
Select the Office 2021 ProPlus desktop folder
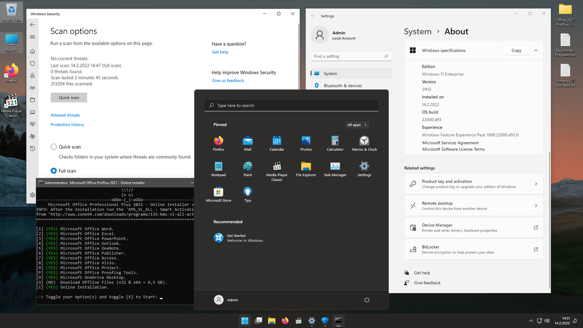pos(565,15)
